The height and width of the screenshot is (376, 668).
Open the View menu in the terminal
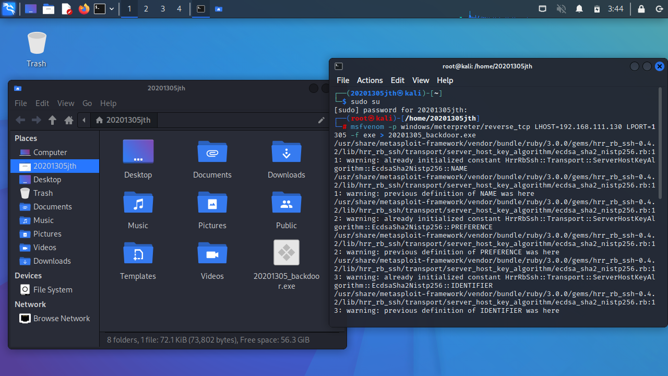tap(421, 80)
